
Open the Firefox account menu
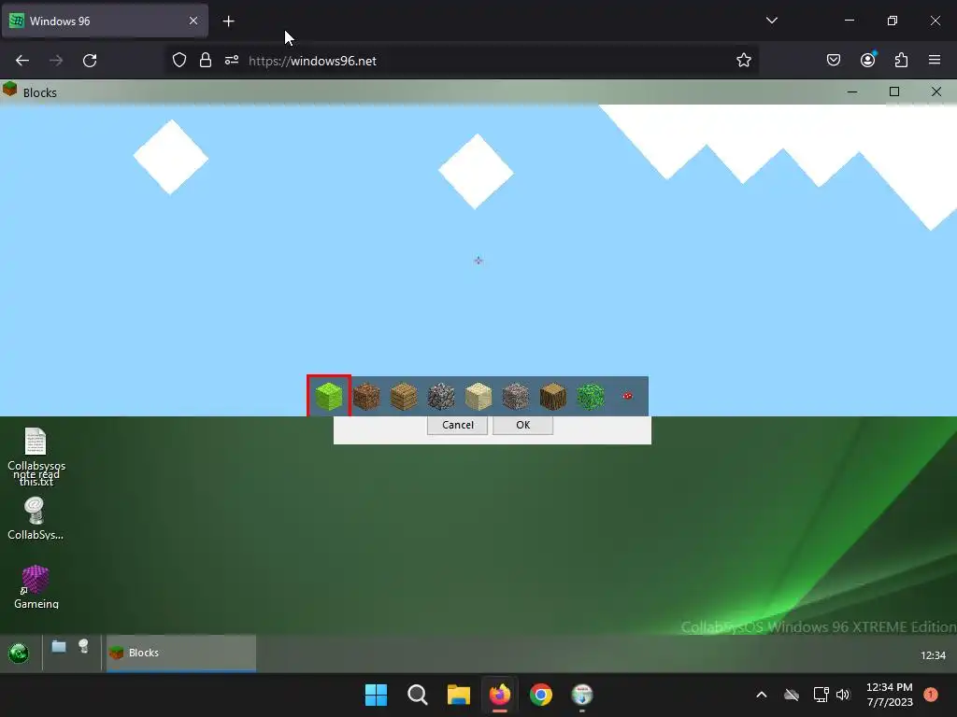point(867,60)
